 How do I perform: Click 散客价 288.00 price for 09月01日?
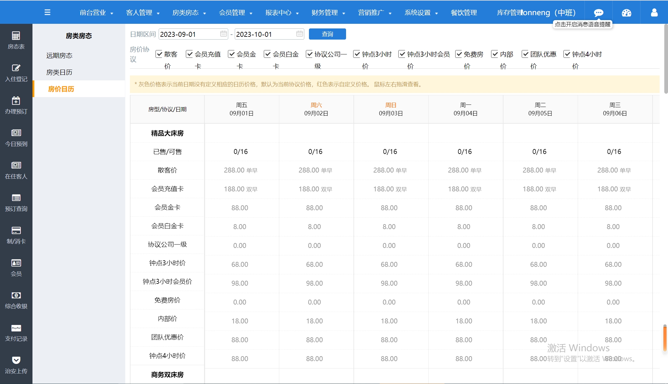click(x=241, y=170)
